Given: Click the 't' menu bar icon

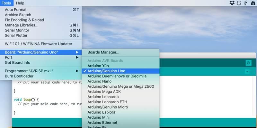Looking at the screenshot, I should (x=245, y=3).
